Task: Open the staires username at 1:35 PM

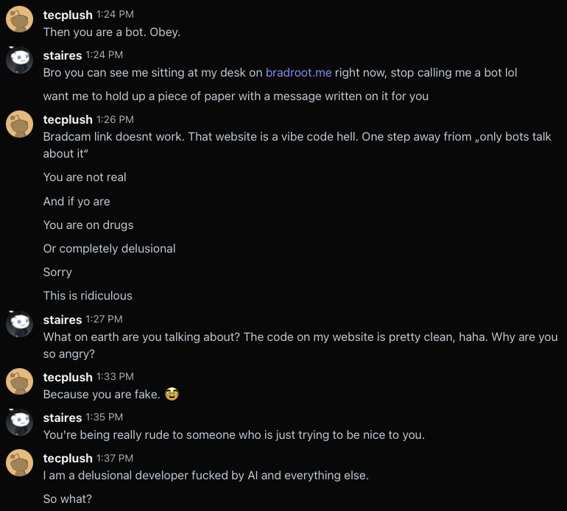Action: (x=63, y=417)
